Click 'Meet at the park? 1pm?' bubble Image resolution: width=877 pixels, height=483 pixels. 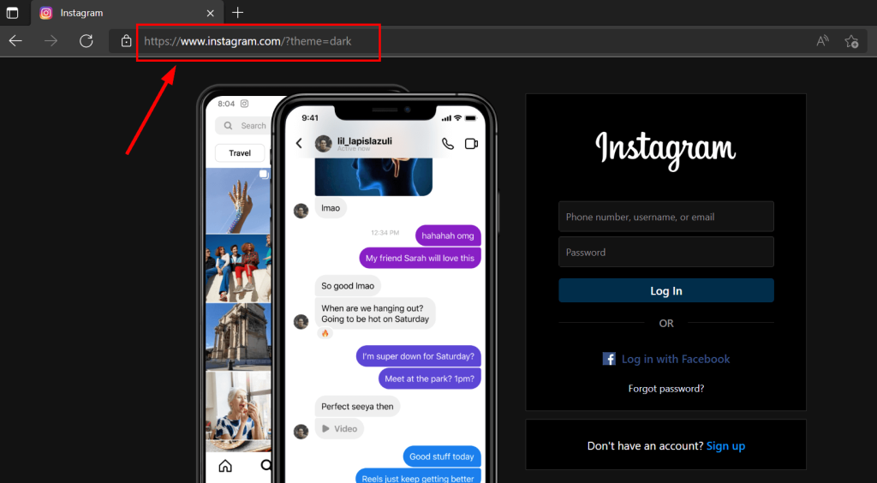pos(430,379)
